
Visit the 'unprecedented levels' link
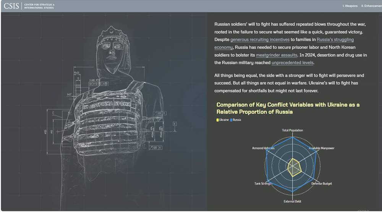(x=292, y=63)
